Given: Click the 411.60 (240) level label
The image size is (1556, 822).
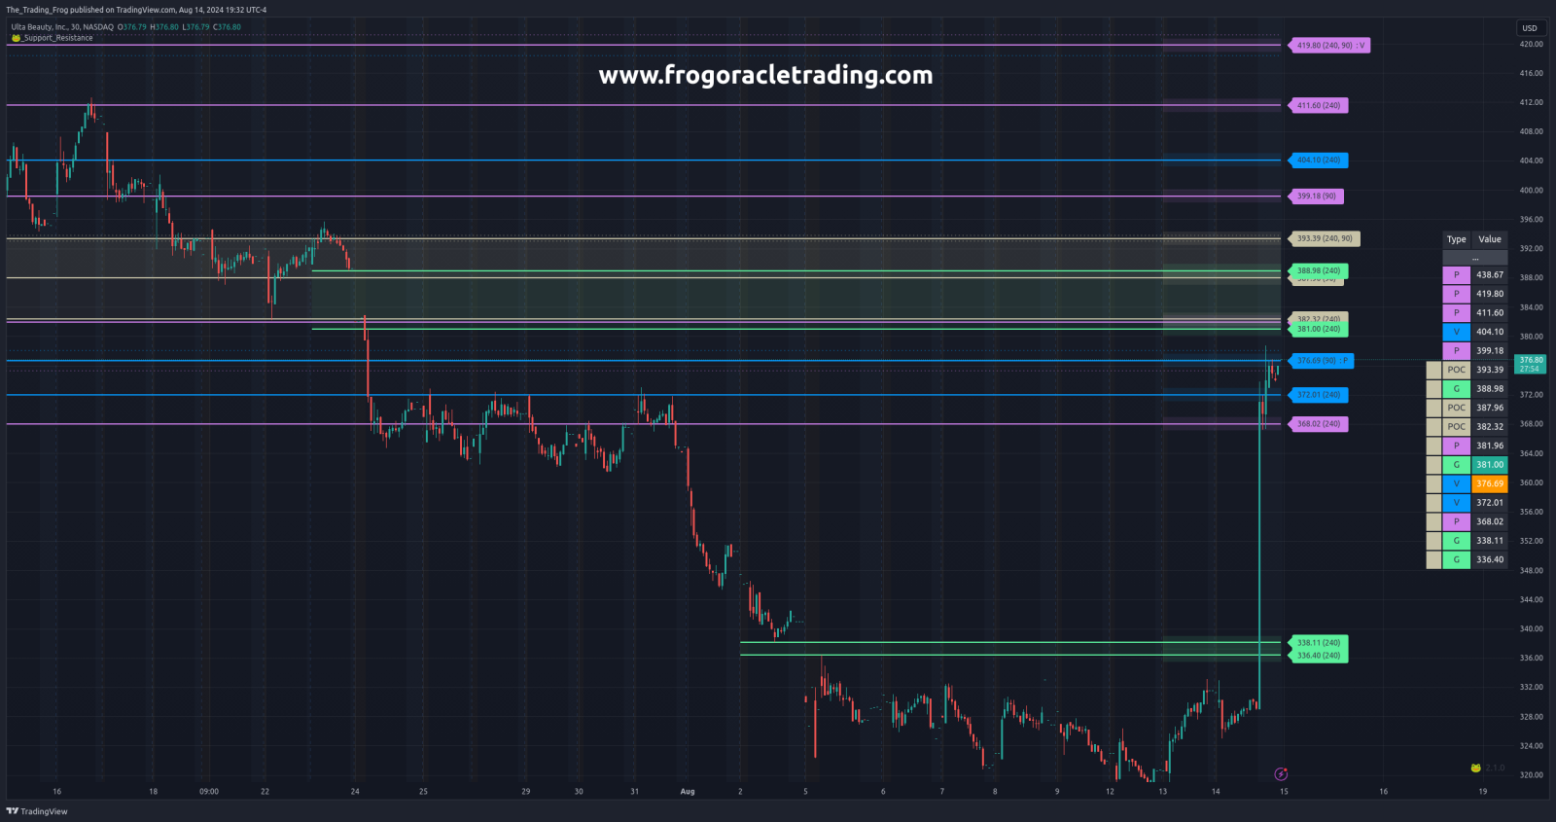Looking at the screenshot, I should [x=1319, y=105].
